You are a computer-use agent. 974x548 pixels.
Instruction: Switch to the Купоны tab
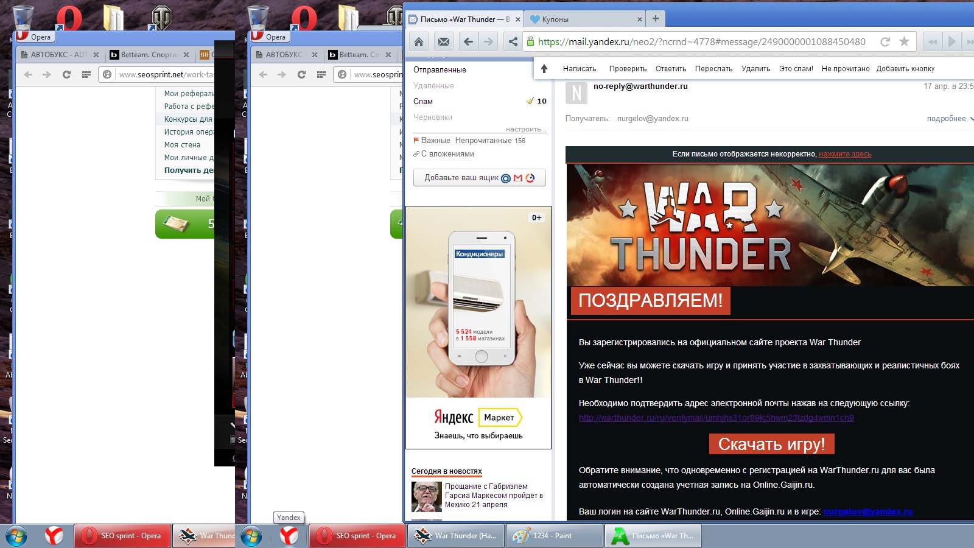tap(585, 19)
